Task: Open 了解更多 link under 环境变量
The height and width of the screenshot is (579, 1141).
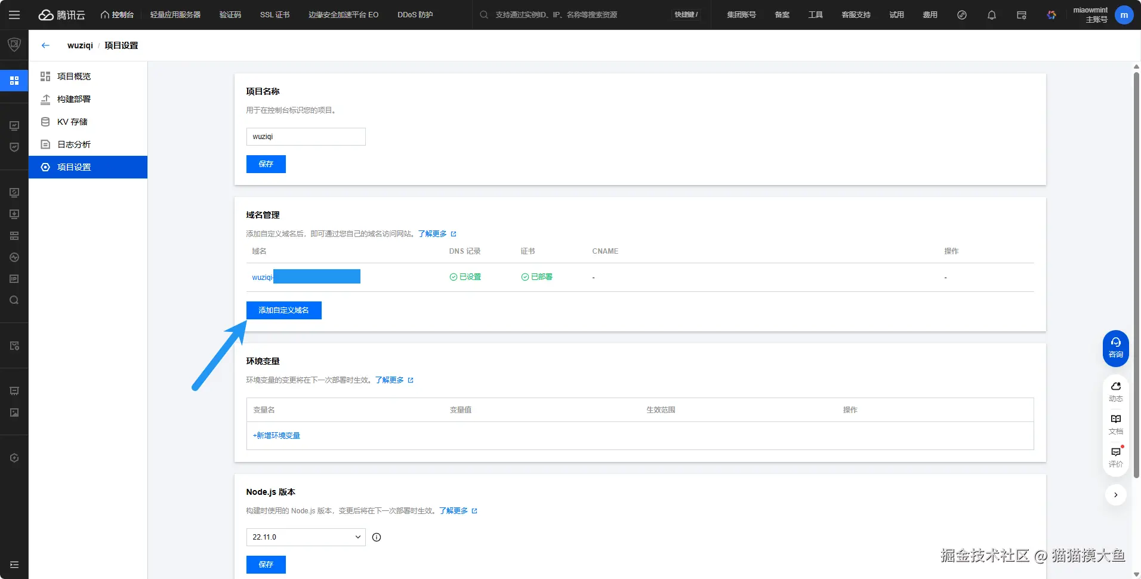Action: 394,380
